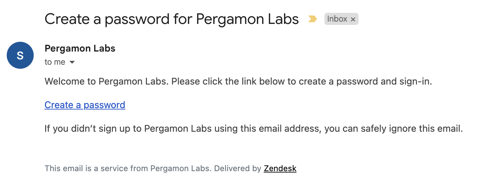This screenshot has height=188, width=500.
Task: Open the 'Create a password' link
Action: pos(85,105)
